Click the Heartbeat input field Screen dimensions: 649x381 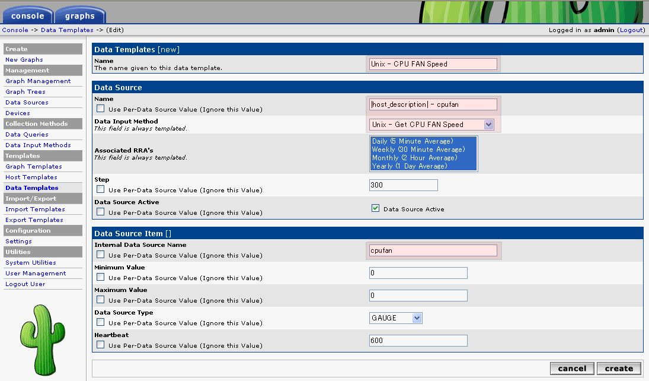click(x=418, y=341)
